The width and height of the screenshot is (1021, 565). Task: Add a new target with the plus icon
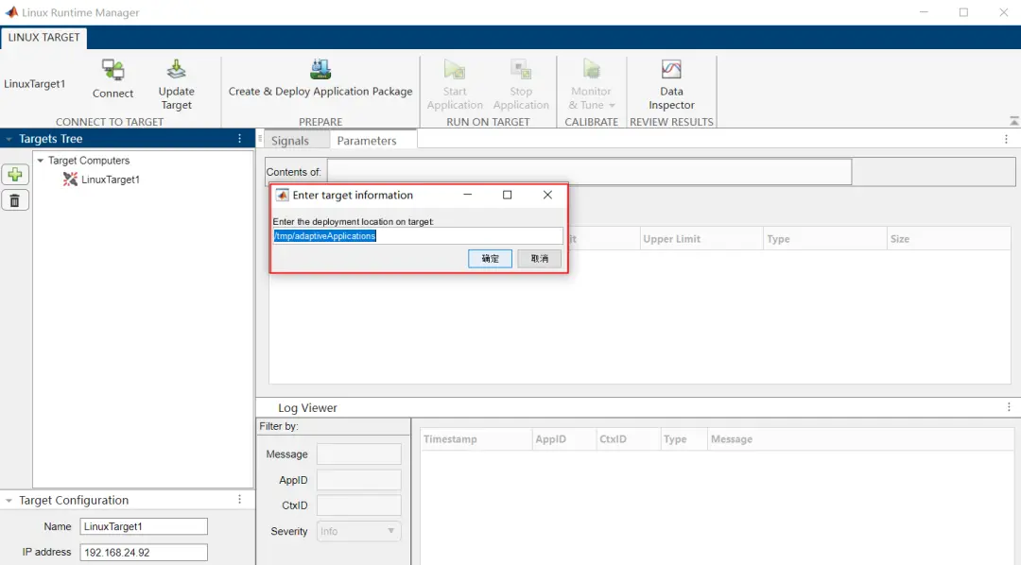click(15, 175)
